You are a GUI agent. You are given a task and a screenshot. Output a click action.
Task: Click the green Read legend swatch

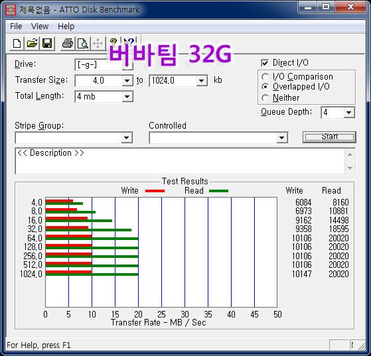click(x=218, y=191)
